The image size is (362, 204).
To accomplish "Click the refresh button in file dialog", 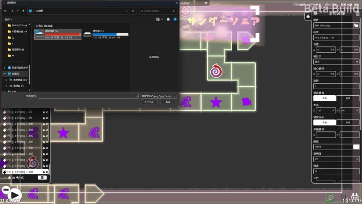I will pyautogui.click(x=133, y=11).
